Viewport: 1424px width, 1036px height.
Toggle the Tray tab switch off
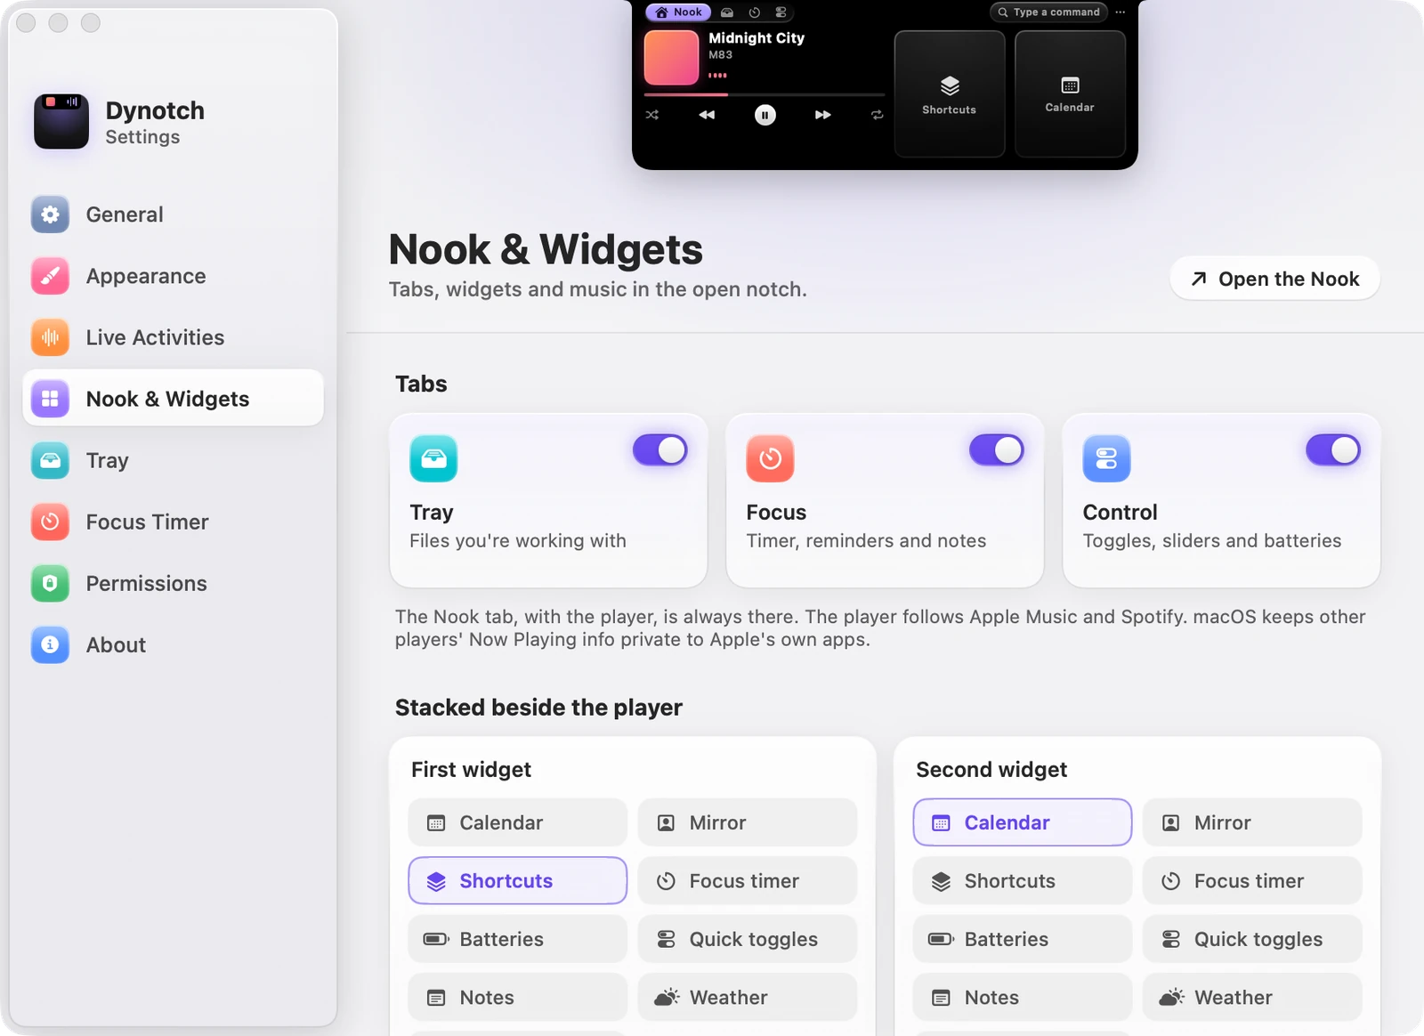(x=660, y=450)
